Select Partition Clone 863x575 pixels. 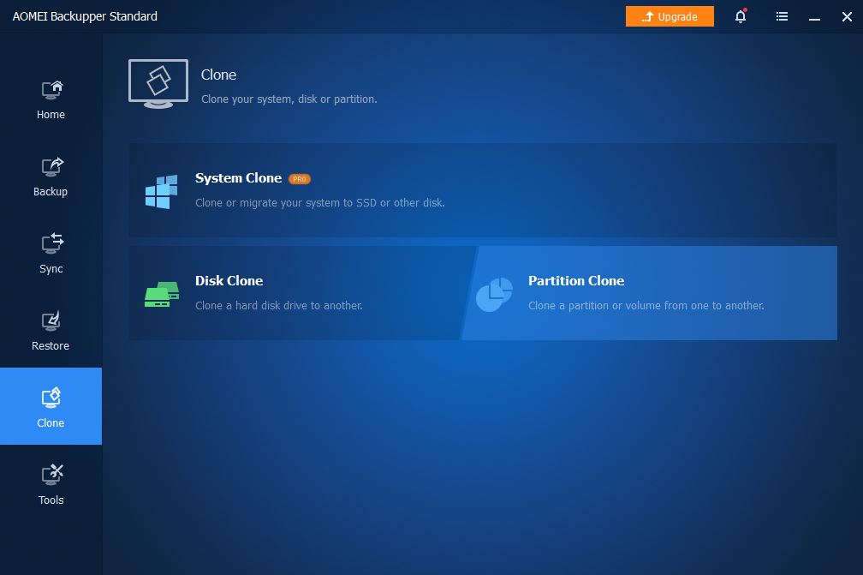tap(650, 293)
